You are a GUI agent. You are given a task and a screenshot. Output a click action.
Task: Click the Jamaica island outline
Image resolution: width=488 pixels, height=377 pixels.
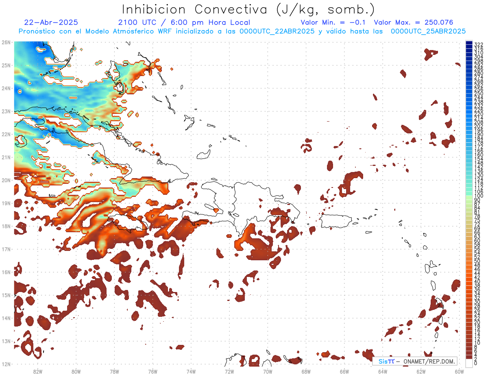coord(128,224)
